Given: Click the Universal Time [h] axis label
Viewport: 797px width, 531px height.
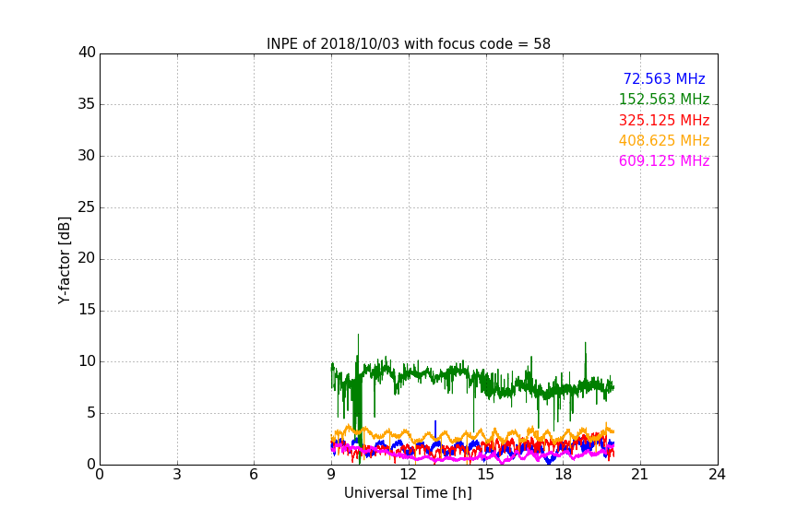Looking at the screenshot, I should pyautogui.click(x=408, y=493).
